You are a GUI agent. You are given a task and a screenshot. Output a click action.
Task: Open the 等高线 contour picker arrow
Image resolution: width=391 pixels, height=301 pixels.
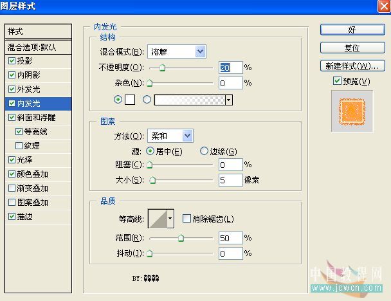(170, 219)
